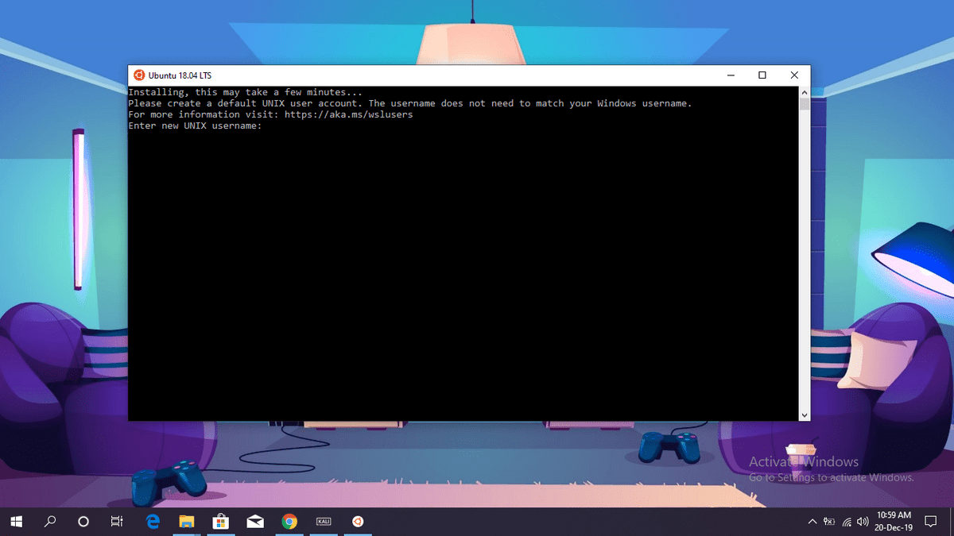
Task: Click the Ubuntu logo in the window title bar
Action: point(139,75)
